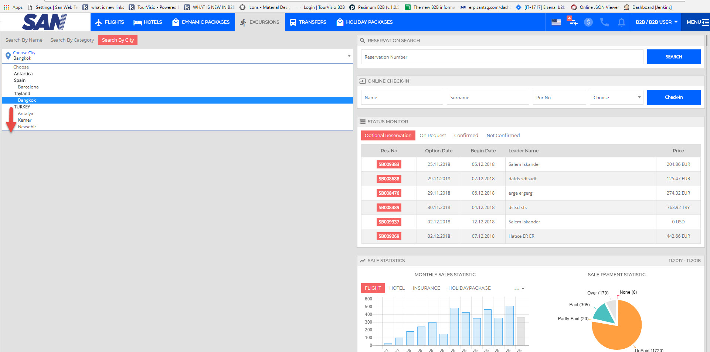
Task: Click the US flag language icon
Action: [x=556, y=22]
